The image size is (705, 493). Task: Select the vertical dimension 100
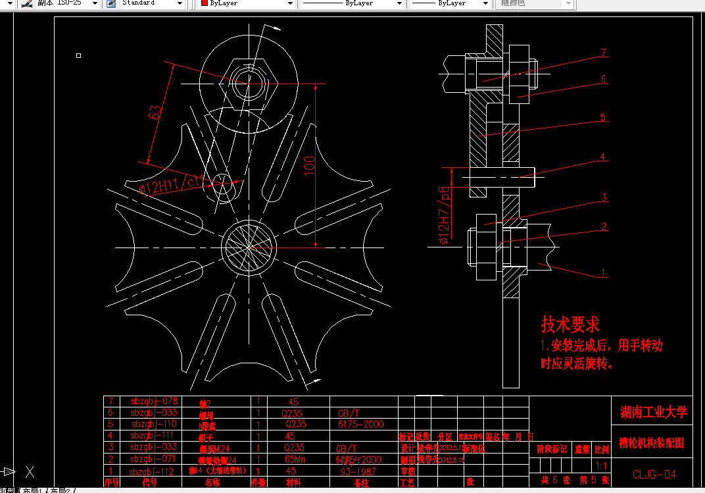[309, 165]
